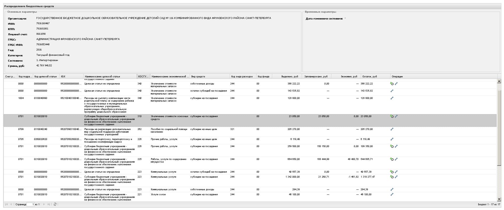Select the subdivision code 1004 cell

pos(21,98)
